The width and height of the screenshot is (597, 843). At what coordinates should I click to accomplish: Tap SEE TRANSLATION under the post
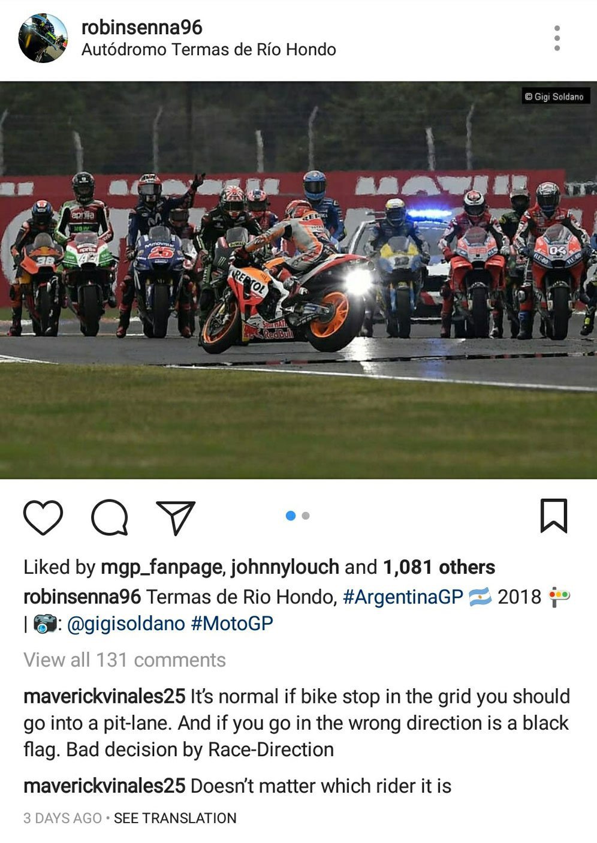[x=175, y=818]
